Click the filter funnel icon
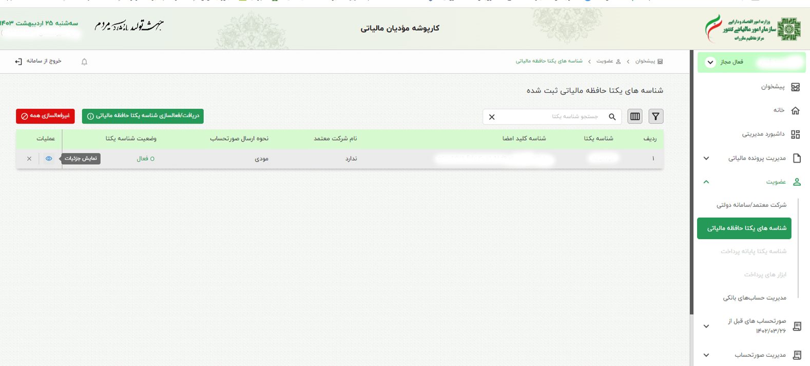The height and width of the screenshot is (366, 810). tap(655, 117)
